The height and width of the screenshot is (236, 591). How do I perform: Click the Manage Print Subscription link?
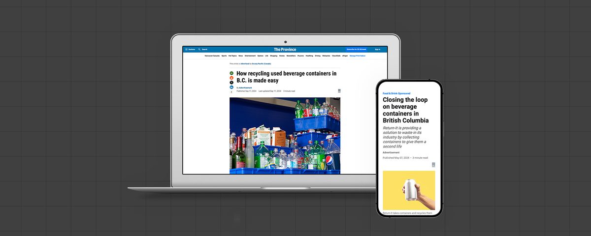pyautogui.click(x=358, y=56)
